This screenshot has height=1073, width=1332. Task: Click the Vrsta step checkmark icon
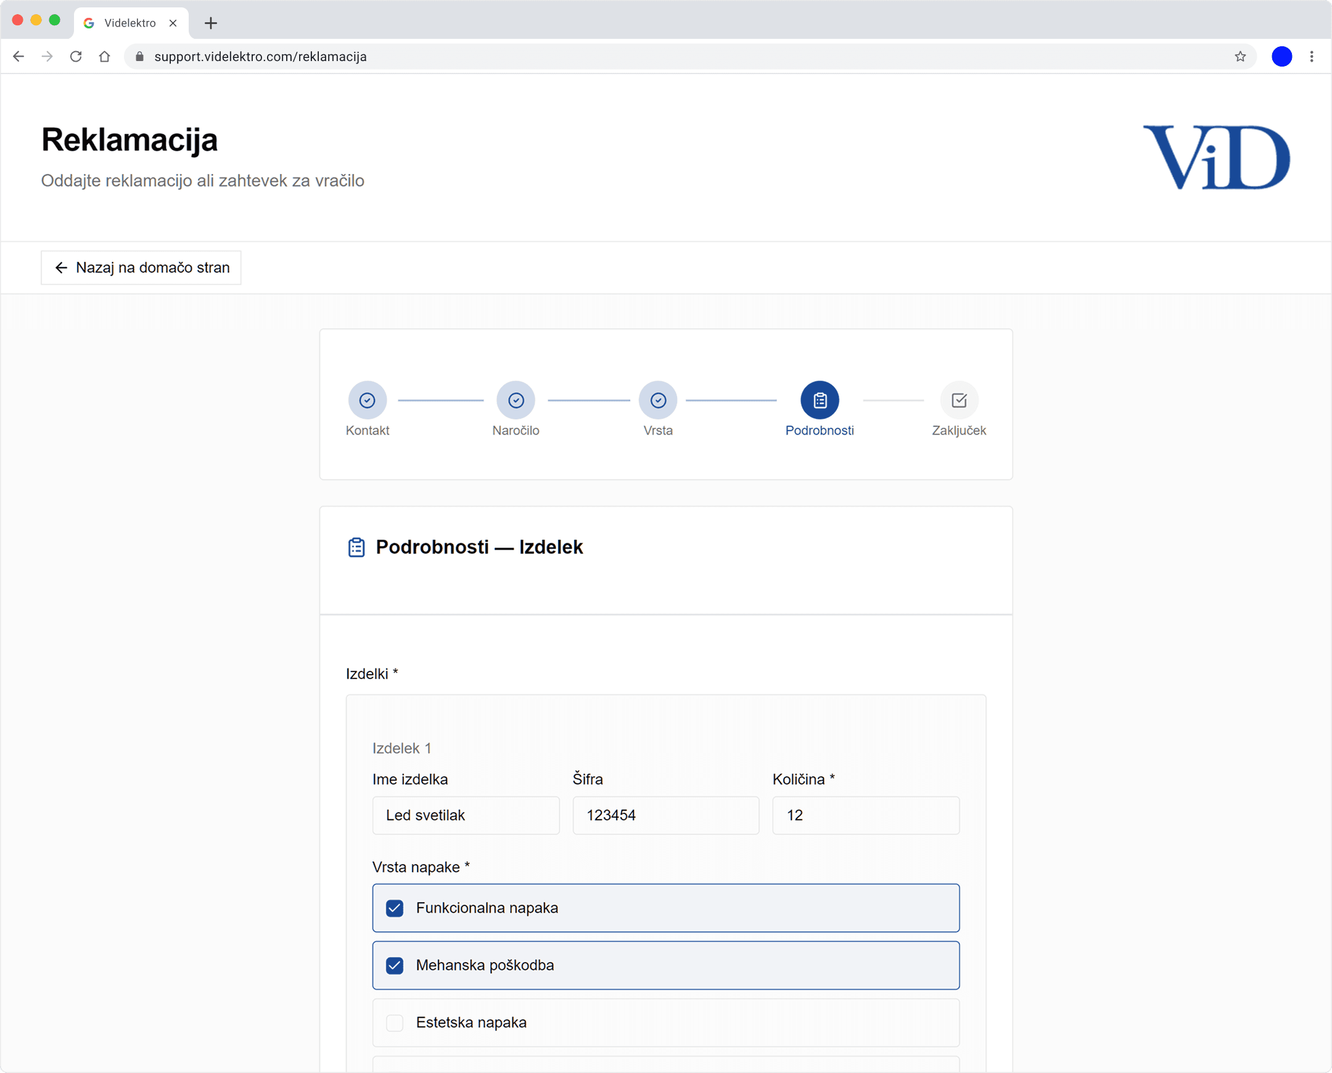tap(658, 400)
